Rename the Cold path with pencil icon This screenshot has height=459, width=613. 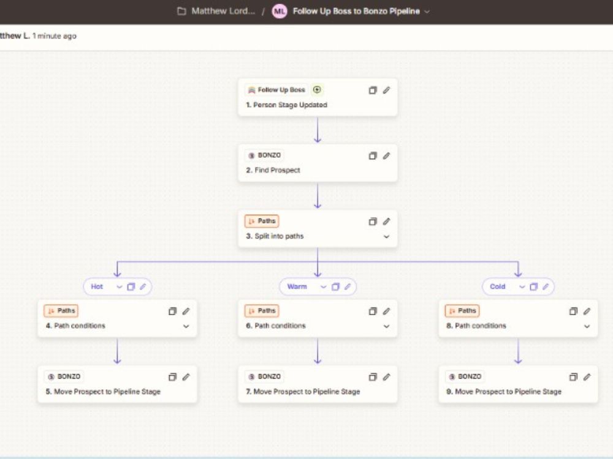click(546, 287)
